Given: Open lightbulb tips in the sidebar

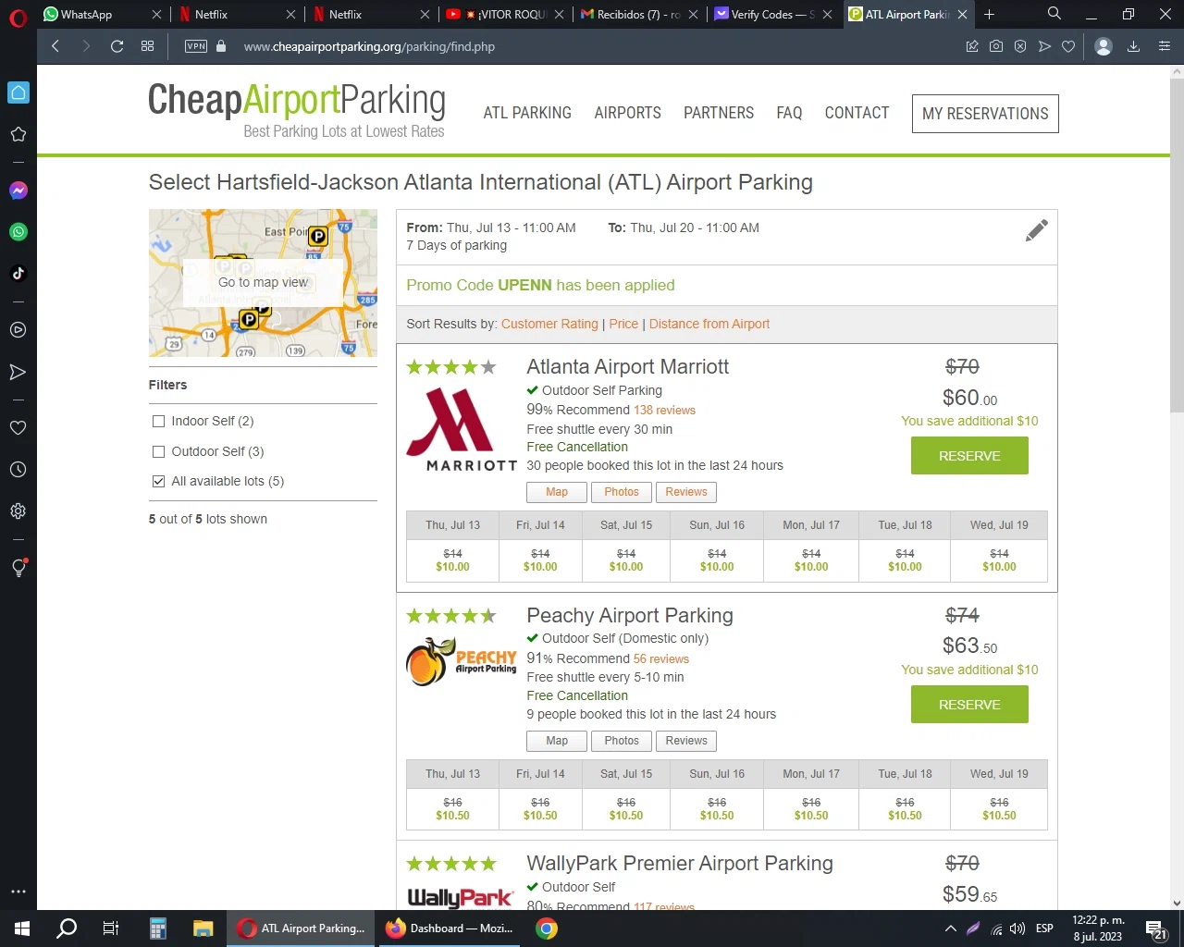Looking at the screenshot, I should tap(18, 568).
